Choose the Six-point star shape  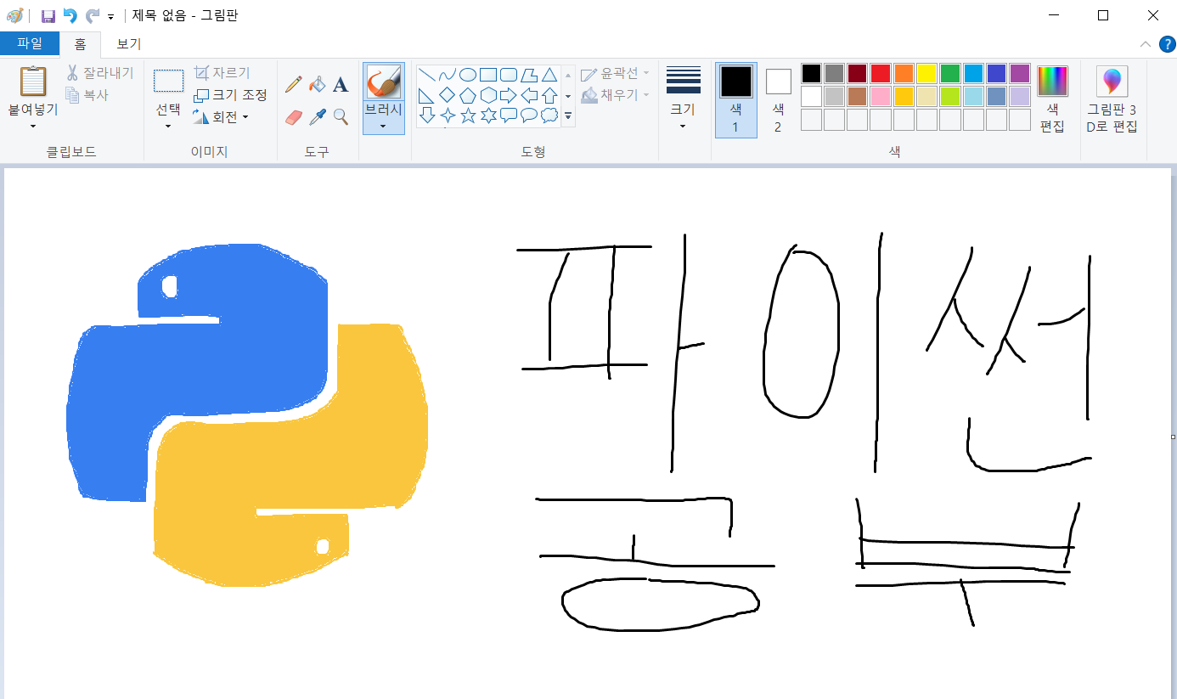488,116
